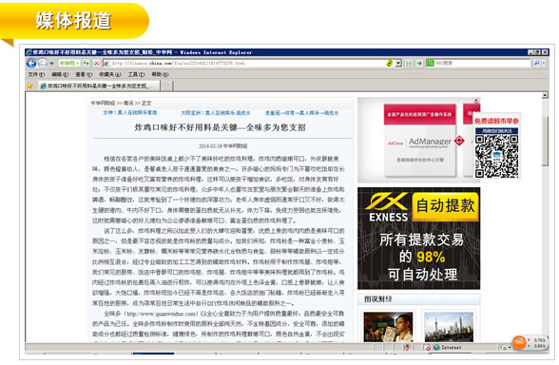Open the 文件(F) menu
This screenshot has width=559, height=365.
[x=36, y=74]
